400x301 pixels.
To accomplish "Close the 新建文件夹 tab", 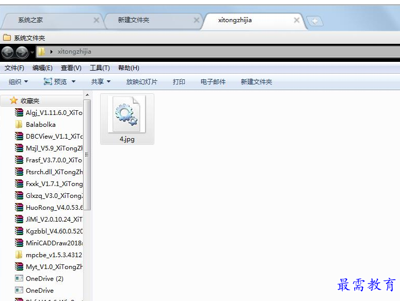I will (197, 20).
